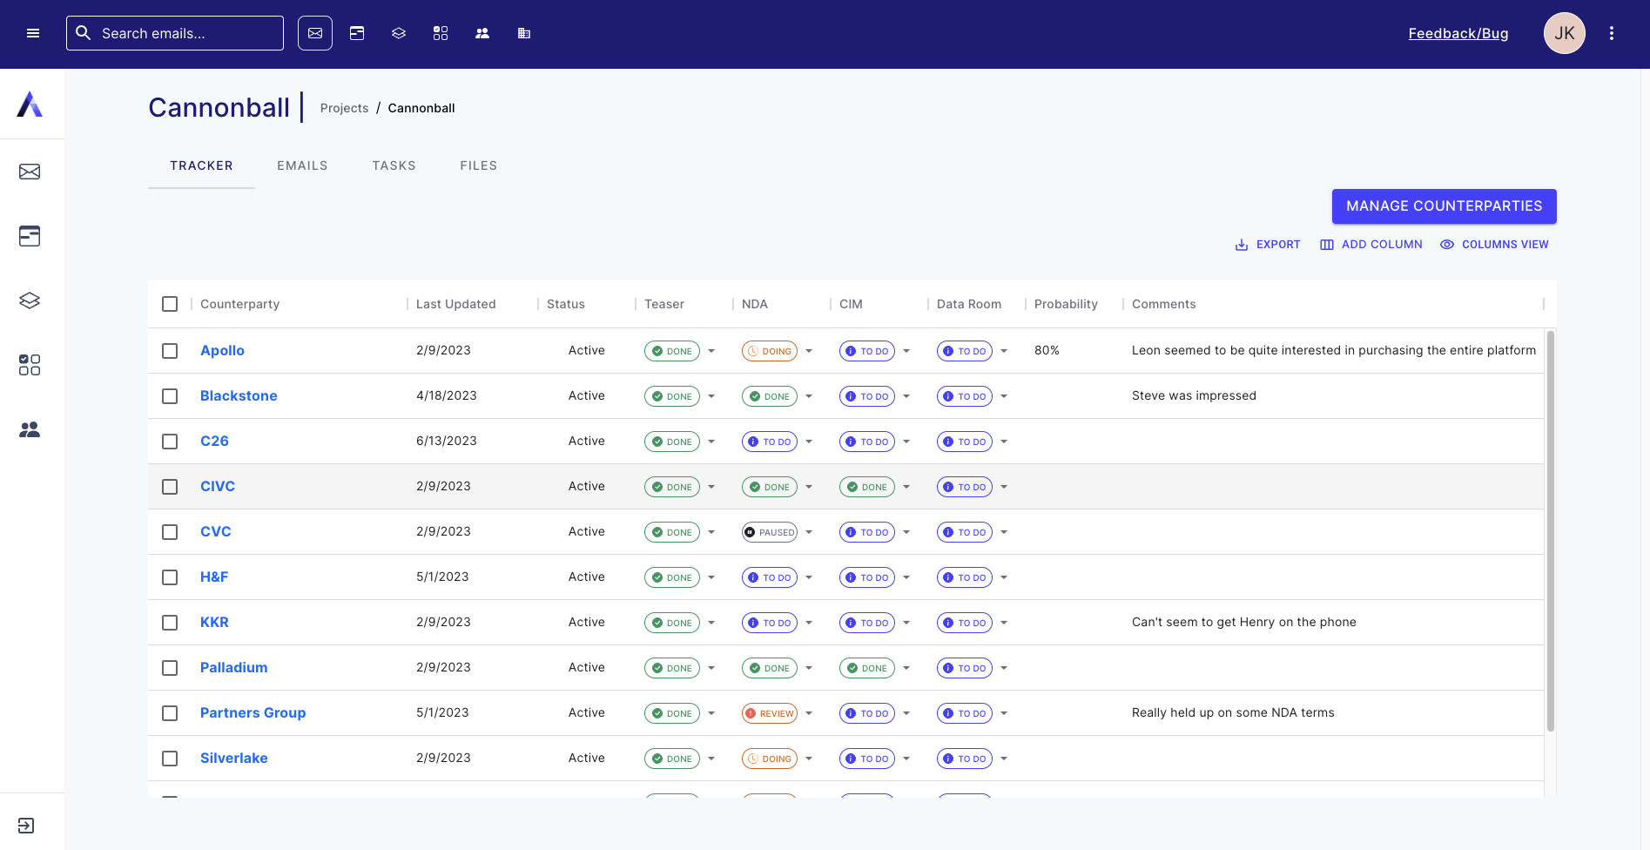Expand H&F's Teaser status dropdown arrow

point(711,577)
